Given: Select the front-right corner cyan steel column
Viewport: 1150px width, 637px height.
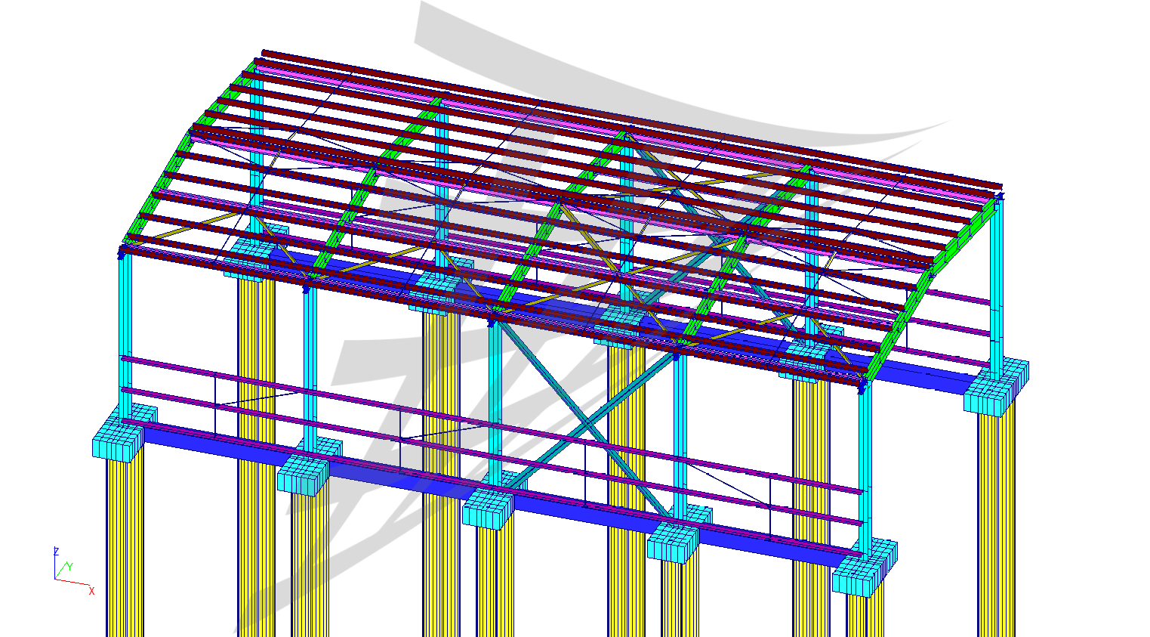Looking at the screenshot, I should tap(865, 468).
